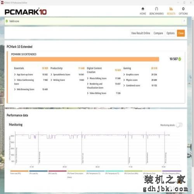
Task: Open the Results bar-chart icon
Action: [x=171, y=9]
